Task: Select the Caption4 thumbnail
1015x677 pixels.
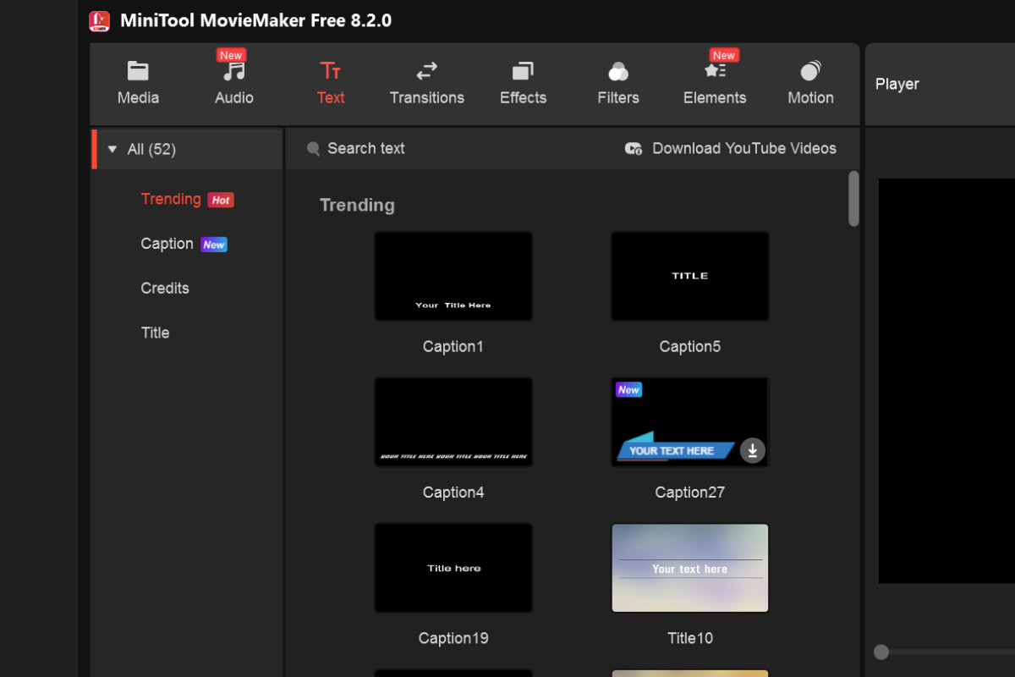Action: (453, 422)
